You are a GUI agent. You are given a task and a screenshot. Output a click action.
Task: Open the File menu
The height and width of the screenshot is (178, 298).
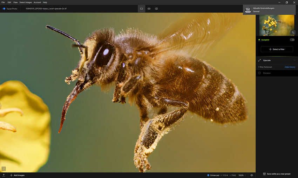[3, 2]
